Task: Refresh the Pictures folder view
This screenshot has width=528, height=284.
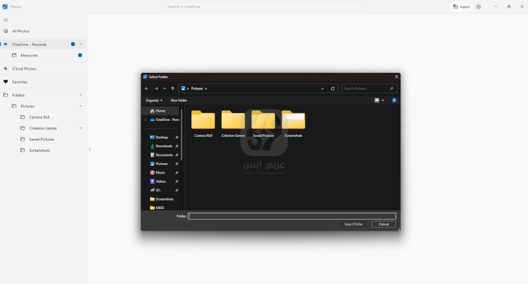Action: coord(333,89)
